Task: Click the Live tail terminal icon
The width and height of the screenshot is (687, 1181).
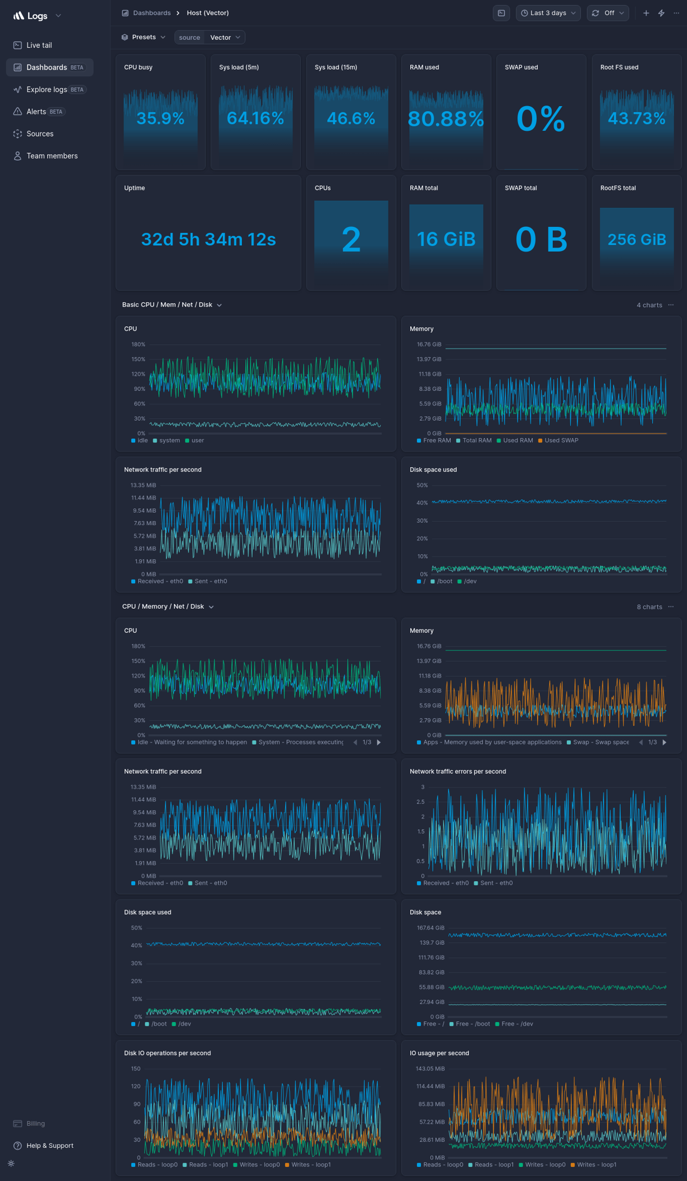Action: tap(17, 45)
